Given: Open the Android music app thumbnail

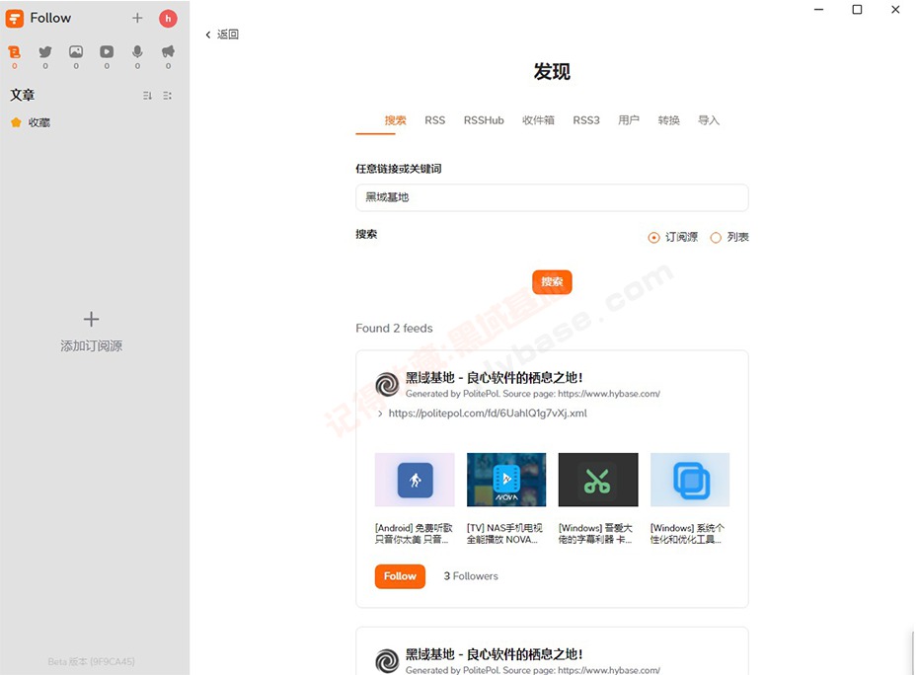Looking at the screenshot, I should 415,480.
